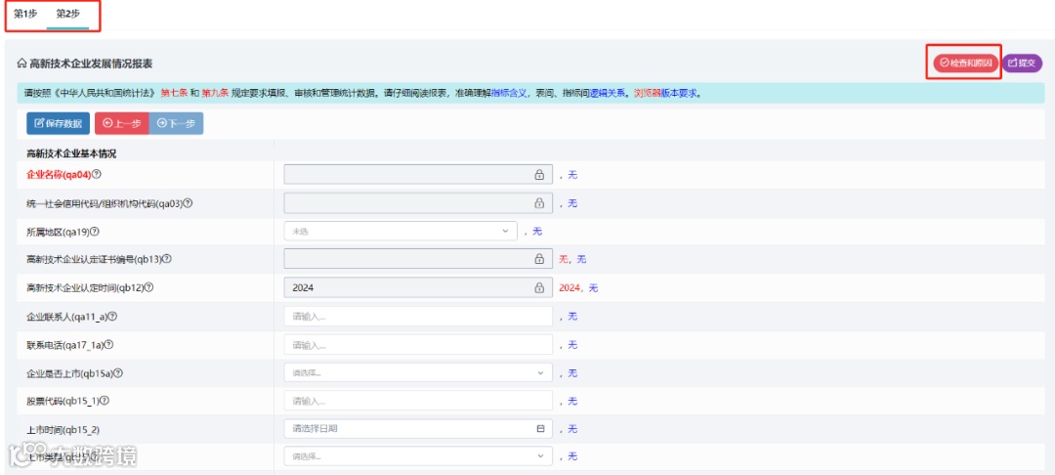Click lock icon in 统一社会信用代码 field

539,203
